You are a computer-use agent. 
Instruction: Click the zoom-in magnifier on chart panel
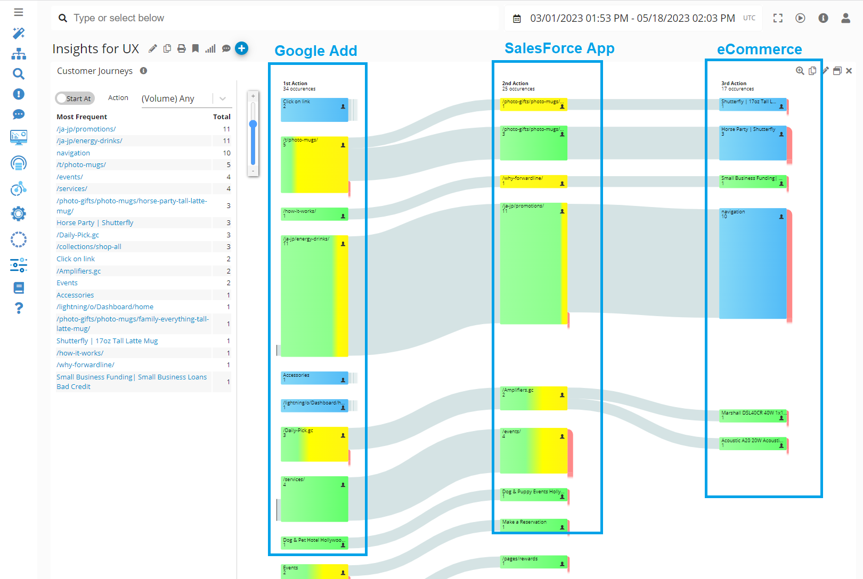(x=800, y=71)
